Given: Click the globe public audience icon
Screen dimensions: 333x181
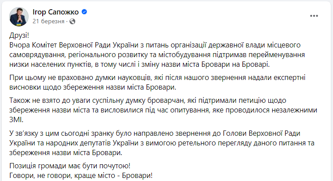Looking at the screenshot, I should (x=72, y=21).
